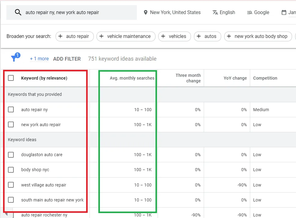Click the location pin icon
Image resolution: width=296 pixels, height=218 pixels.
tap(146, 13)
